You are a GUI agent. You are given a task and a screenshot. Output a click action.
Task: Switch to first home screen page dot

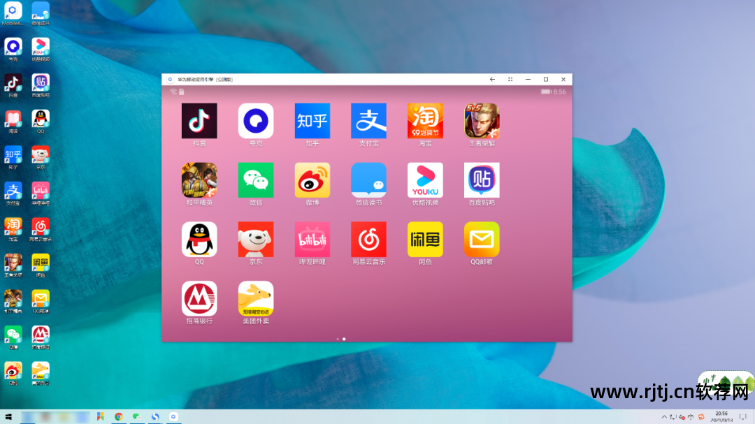338,339
